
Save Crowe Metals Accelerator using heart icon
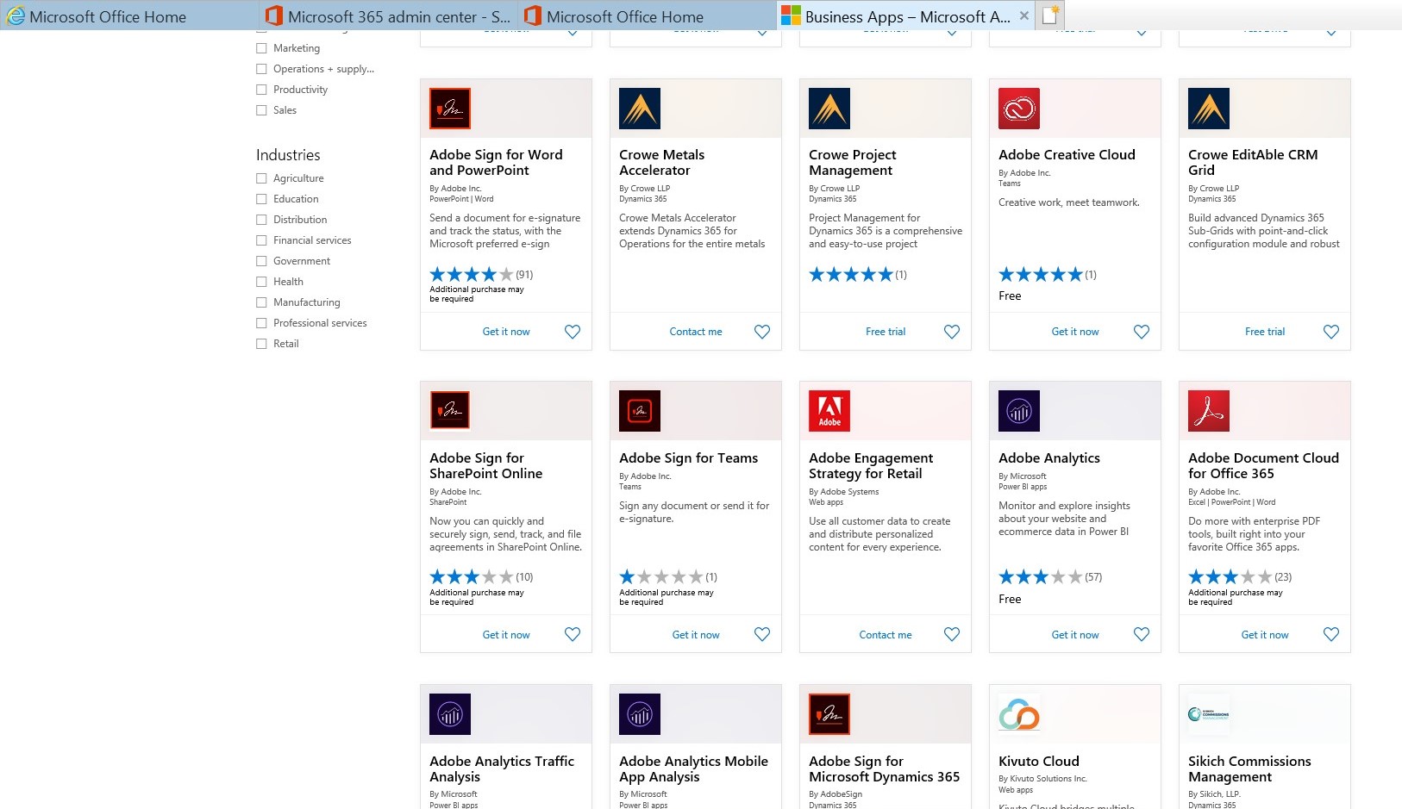762,332
